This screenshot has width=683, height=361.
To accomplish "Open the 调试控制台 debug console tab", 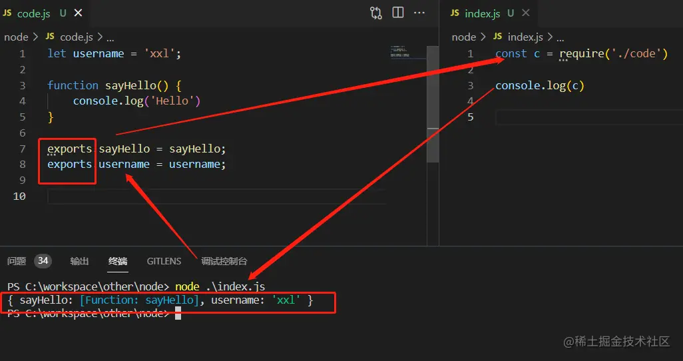I will coord(224,261).
